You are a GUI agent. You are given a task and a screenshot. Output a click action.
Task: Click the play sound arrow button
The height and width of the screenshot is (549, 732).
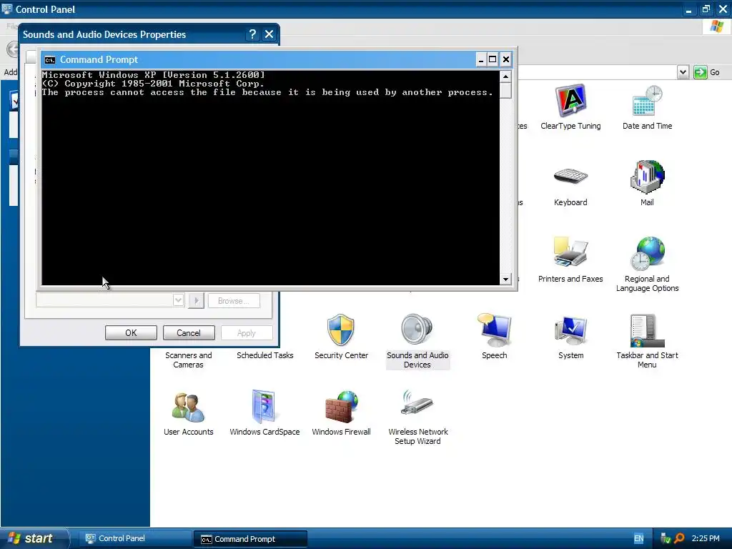pos(196,301)
